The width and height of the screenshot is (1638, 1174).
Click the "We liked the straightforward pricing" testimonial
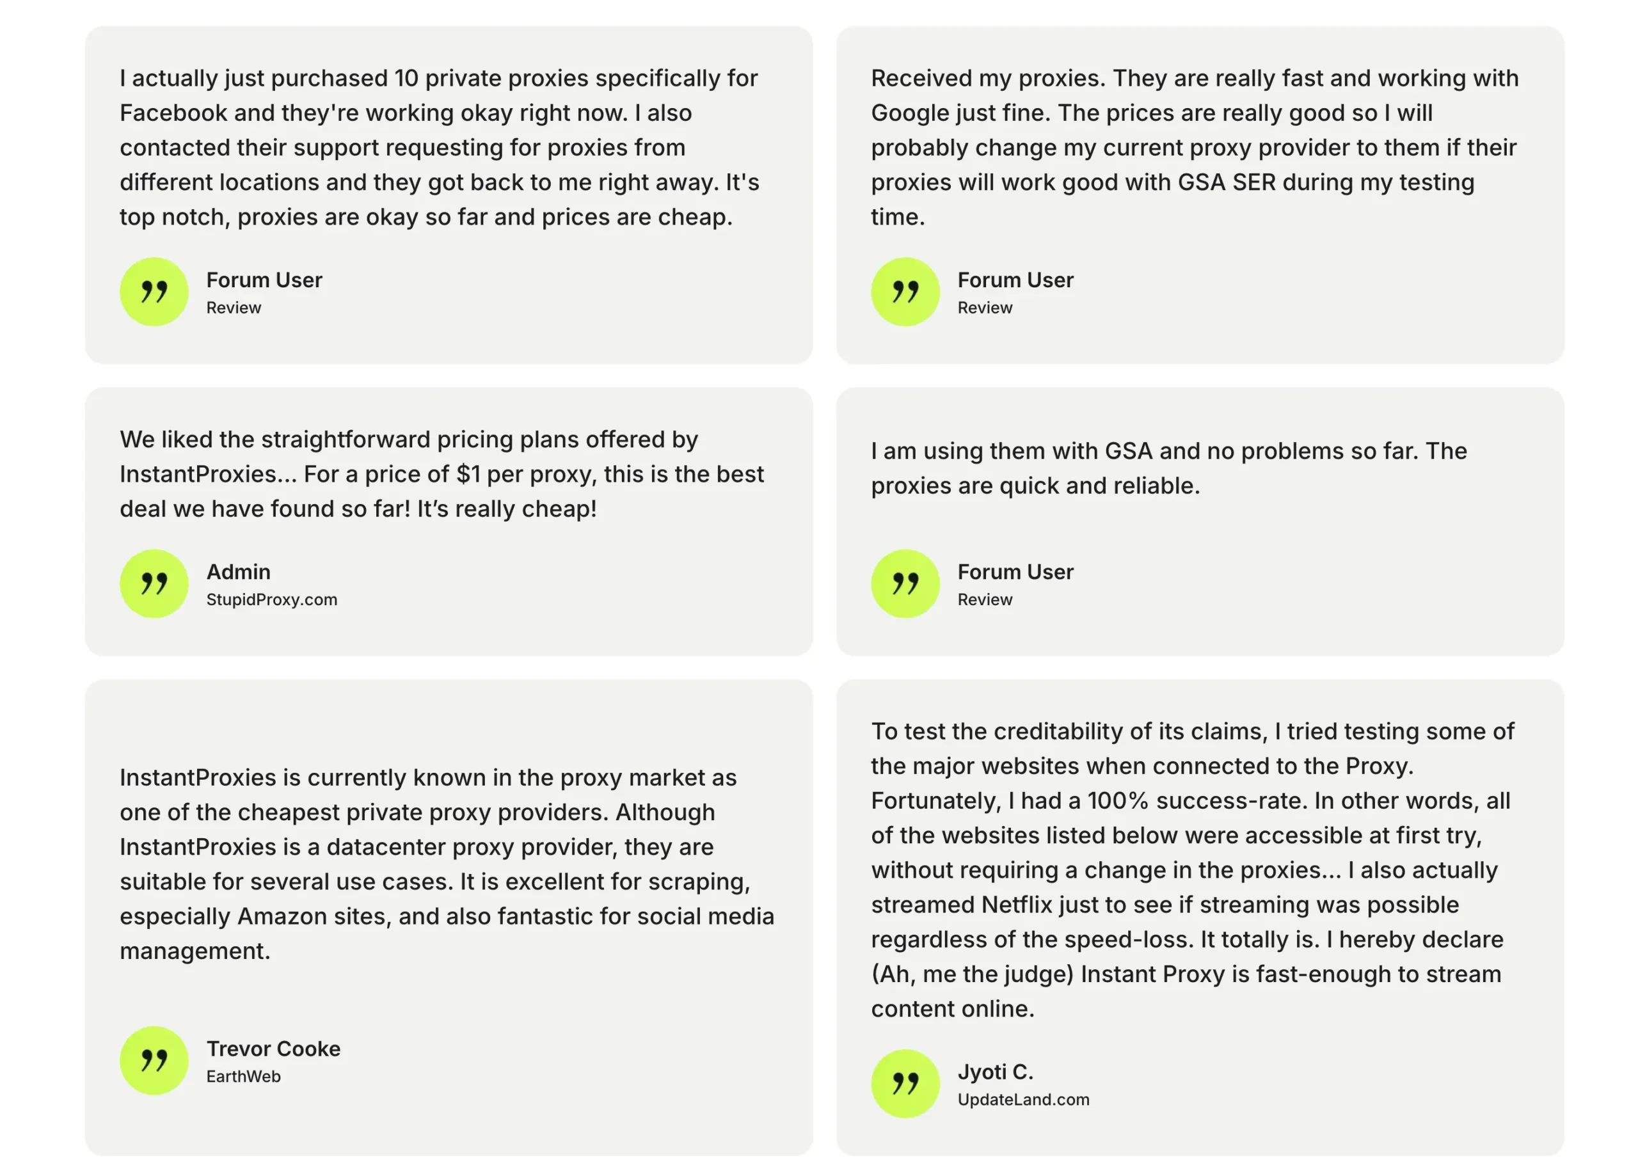(441, 473)
